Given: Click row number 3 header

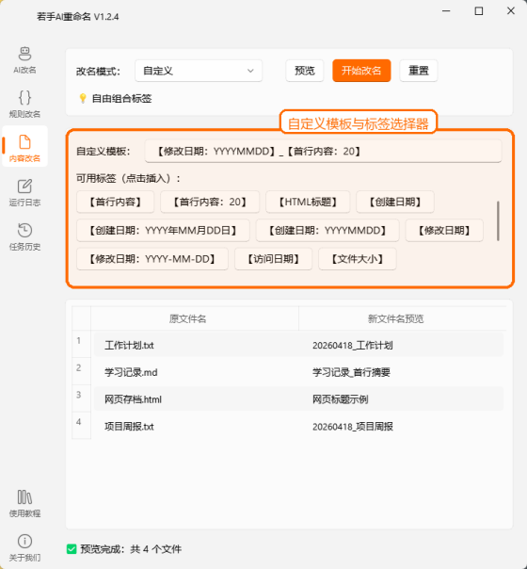Looking at the screenshot, I should coord(82,398).
